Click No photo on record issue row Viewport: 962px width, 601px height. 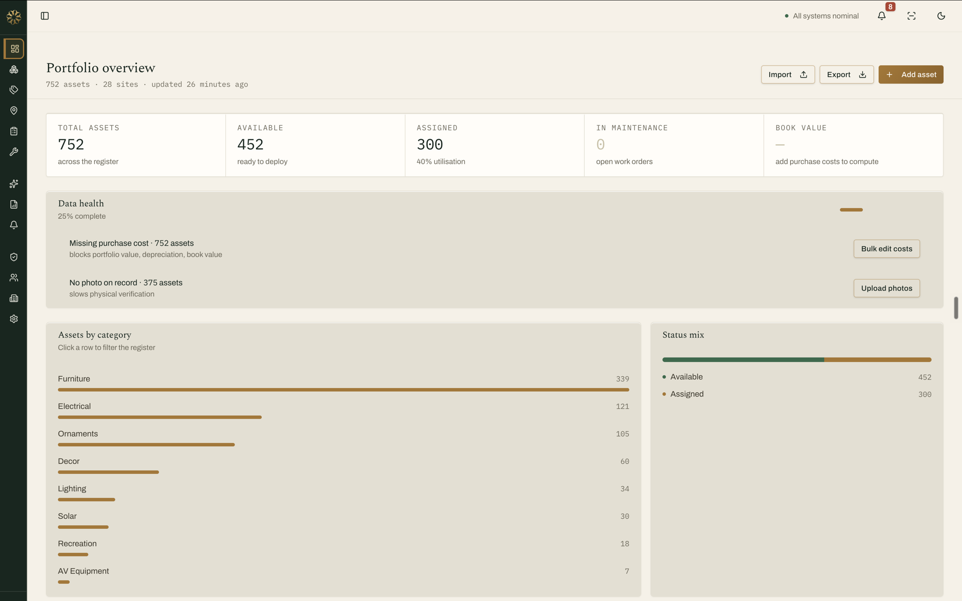tap(495, 288)
